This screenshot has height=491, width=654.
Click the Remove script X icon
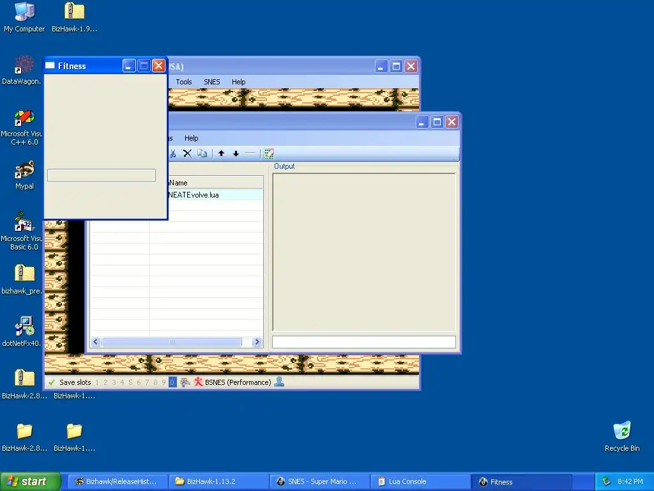pyautogui.click(x=187, y=153)
